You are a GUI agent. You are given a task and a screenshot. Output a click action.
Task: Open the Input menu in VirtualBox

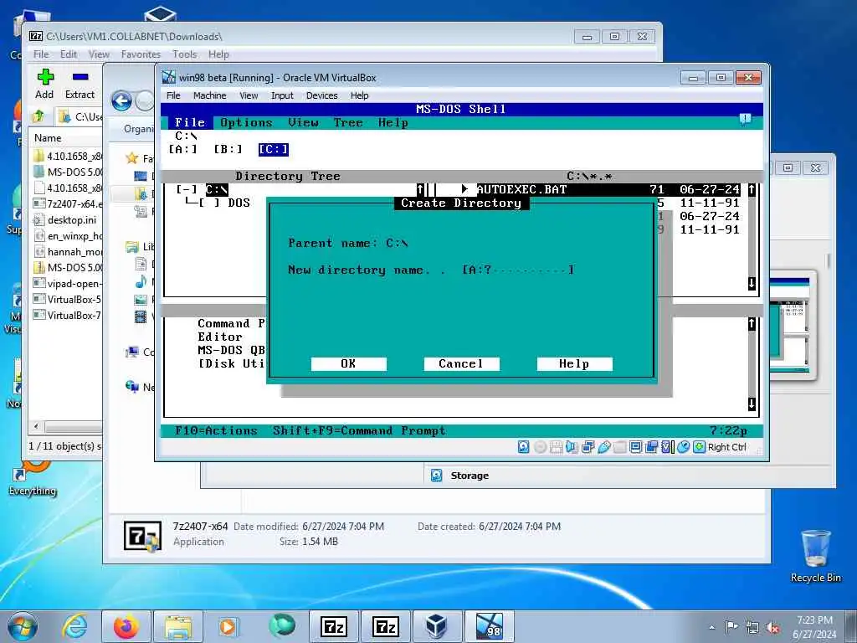point(282,95)
